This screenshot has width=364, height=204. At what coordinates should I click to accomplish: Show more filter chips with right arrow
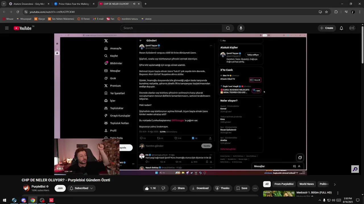coord(335,184)
